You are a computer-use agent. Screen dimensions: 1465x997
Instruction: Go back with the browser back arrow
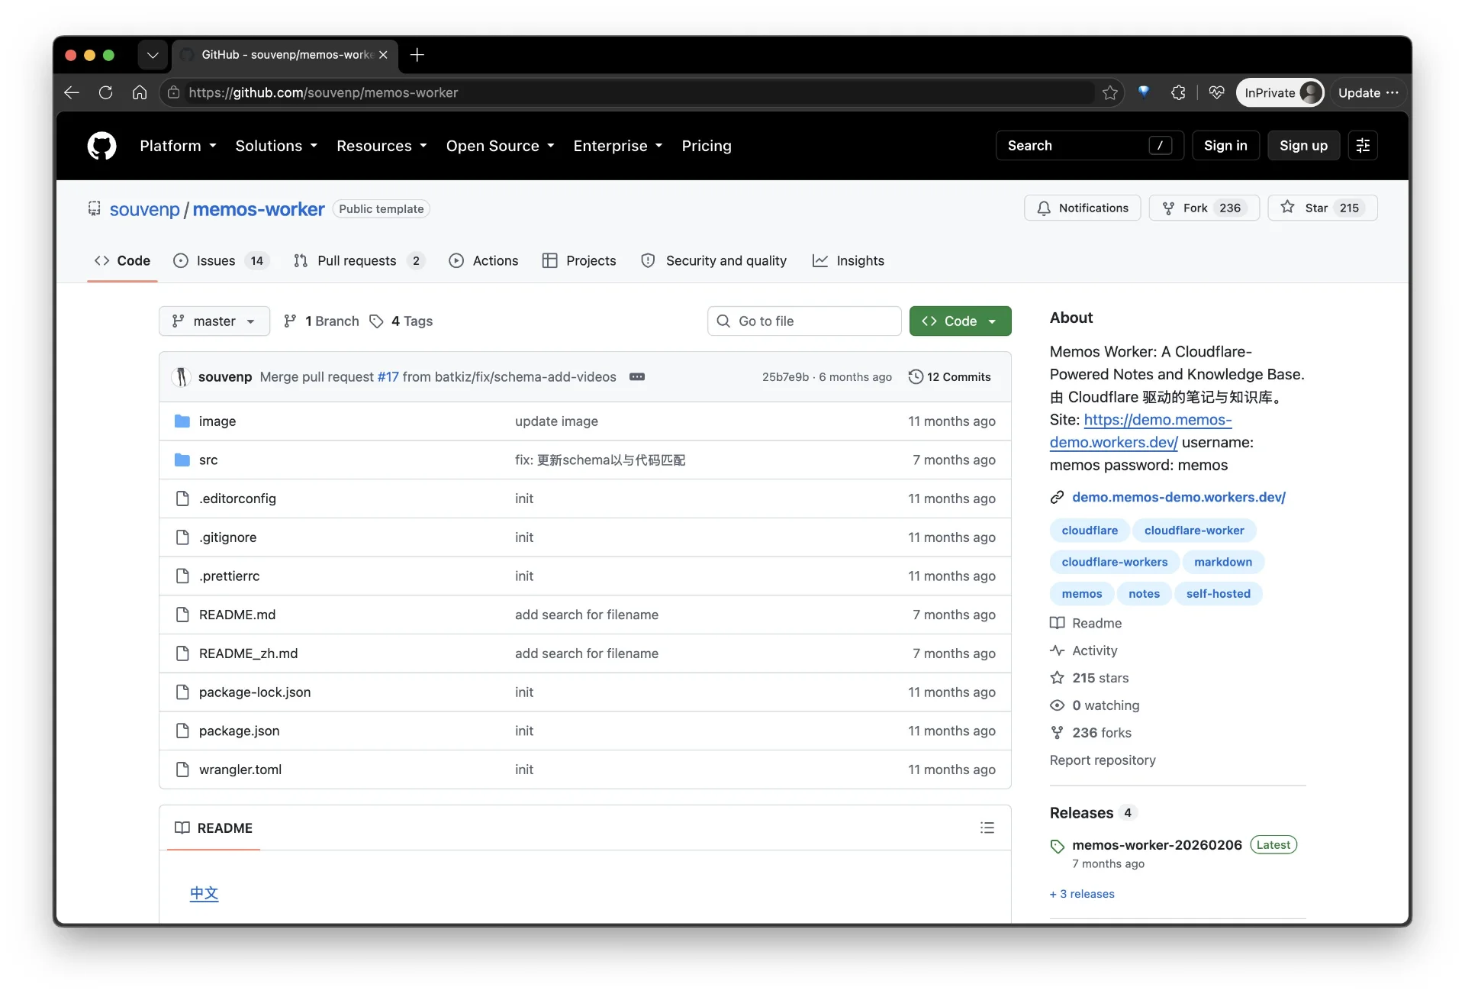click(x=72, y=92)
